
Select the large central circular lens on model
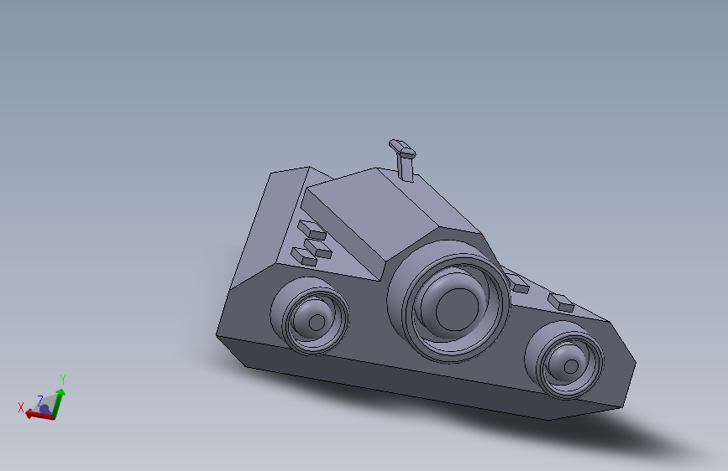pos(449,300)
